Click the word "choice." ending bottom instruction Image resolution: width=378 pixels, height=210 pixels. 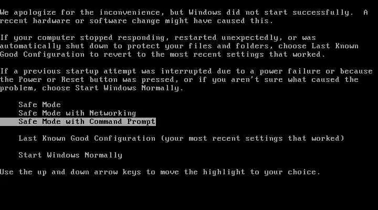(x=304, y=172)
